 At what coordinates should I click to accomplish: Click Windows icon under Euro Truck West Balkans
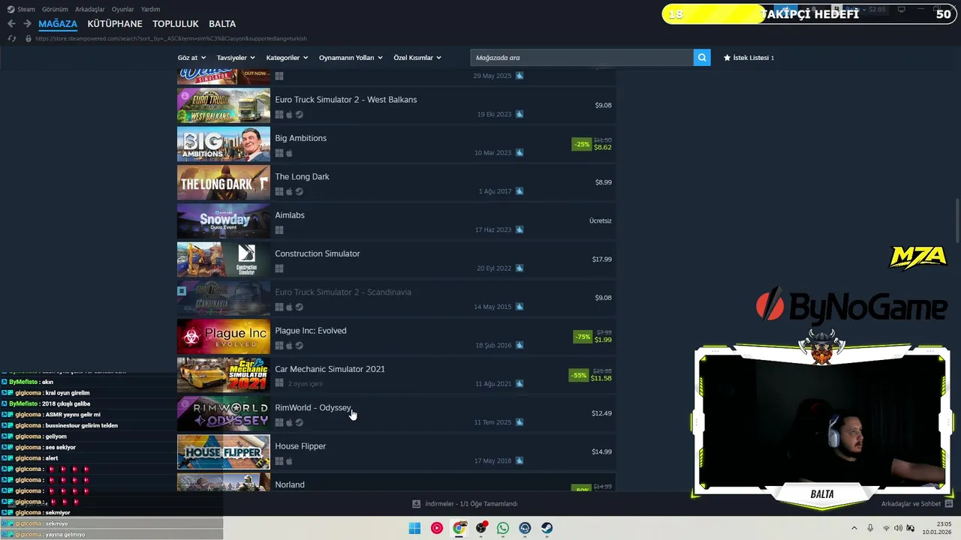pos(279,115)
